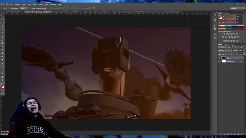Pick a color from the spectrum ramp

point(231,26)
